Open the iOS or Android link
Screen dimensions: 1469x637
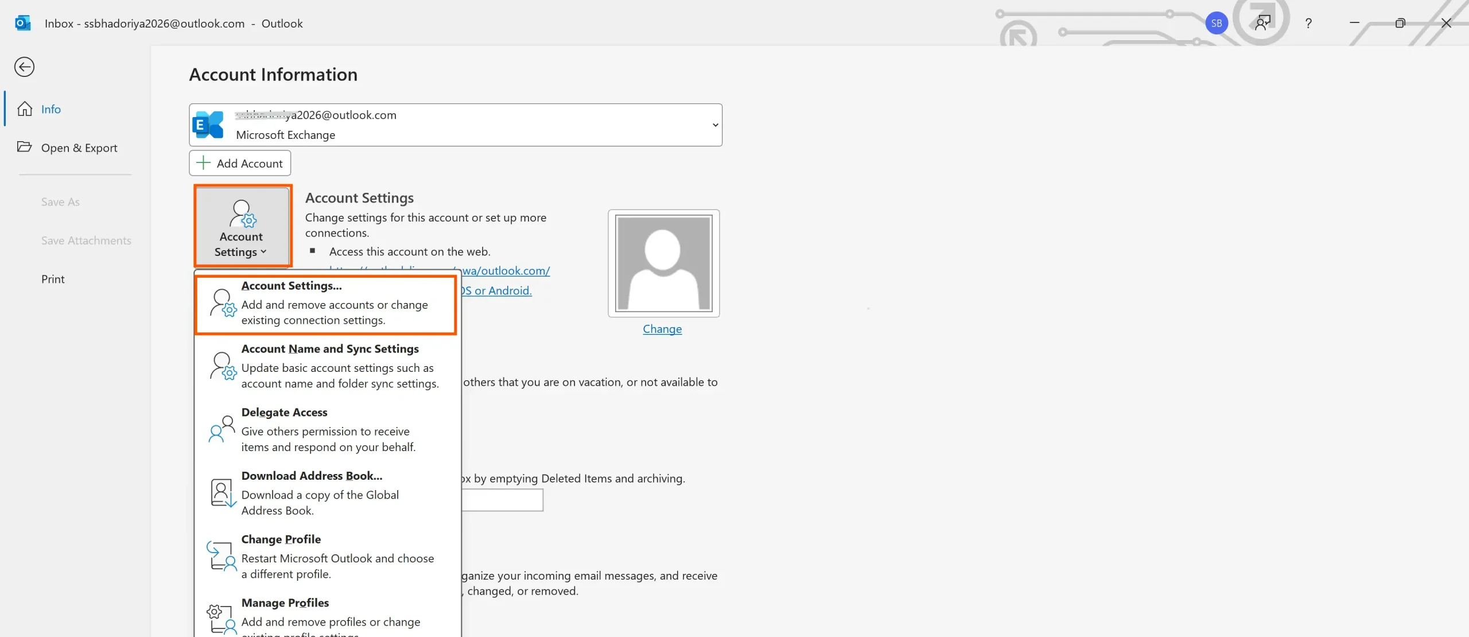(x=496, y=290)
